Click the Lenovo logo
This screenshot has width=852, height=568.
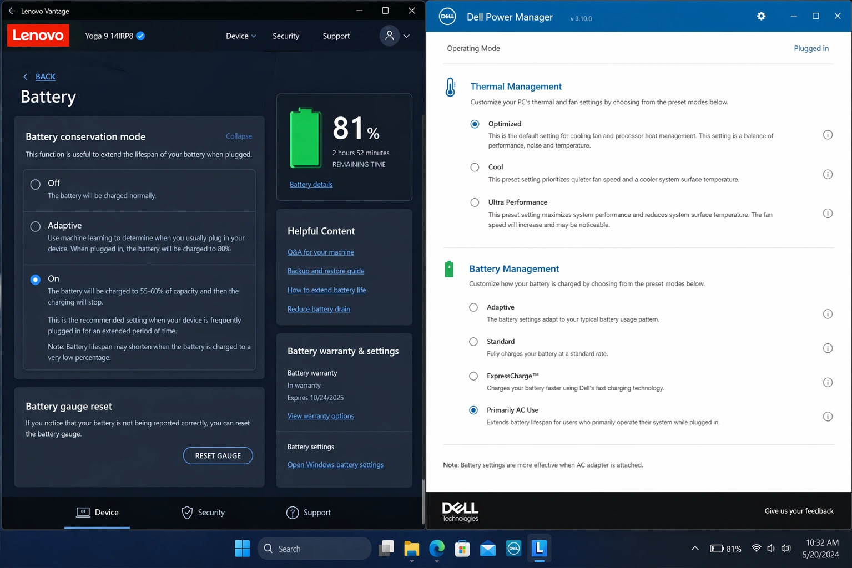click(x=38, y=35)
